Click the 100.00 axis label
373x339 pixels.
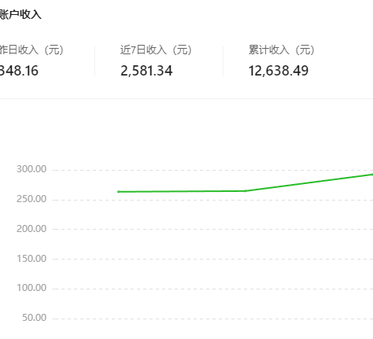31,288
